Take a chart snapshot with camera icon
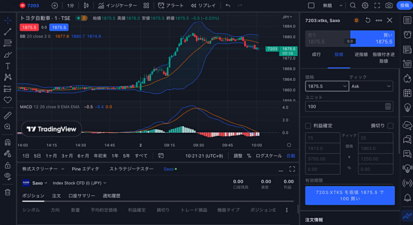The image size is (413, 225). tap(389, 5)
